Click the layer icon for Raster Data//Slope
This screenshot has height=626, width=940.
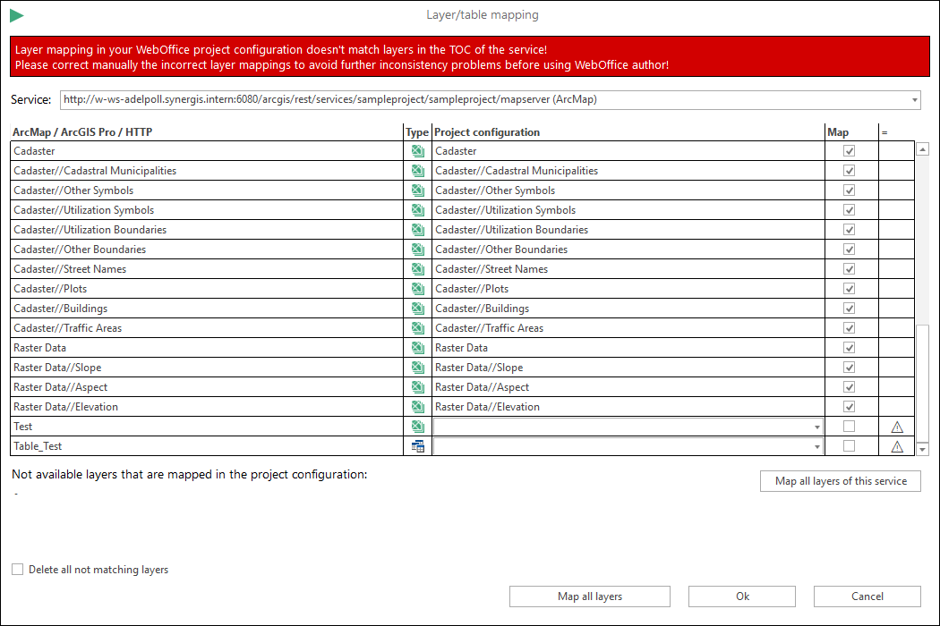pyautogui.click(x=417, y=367)
